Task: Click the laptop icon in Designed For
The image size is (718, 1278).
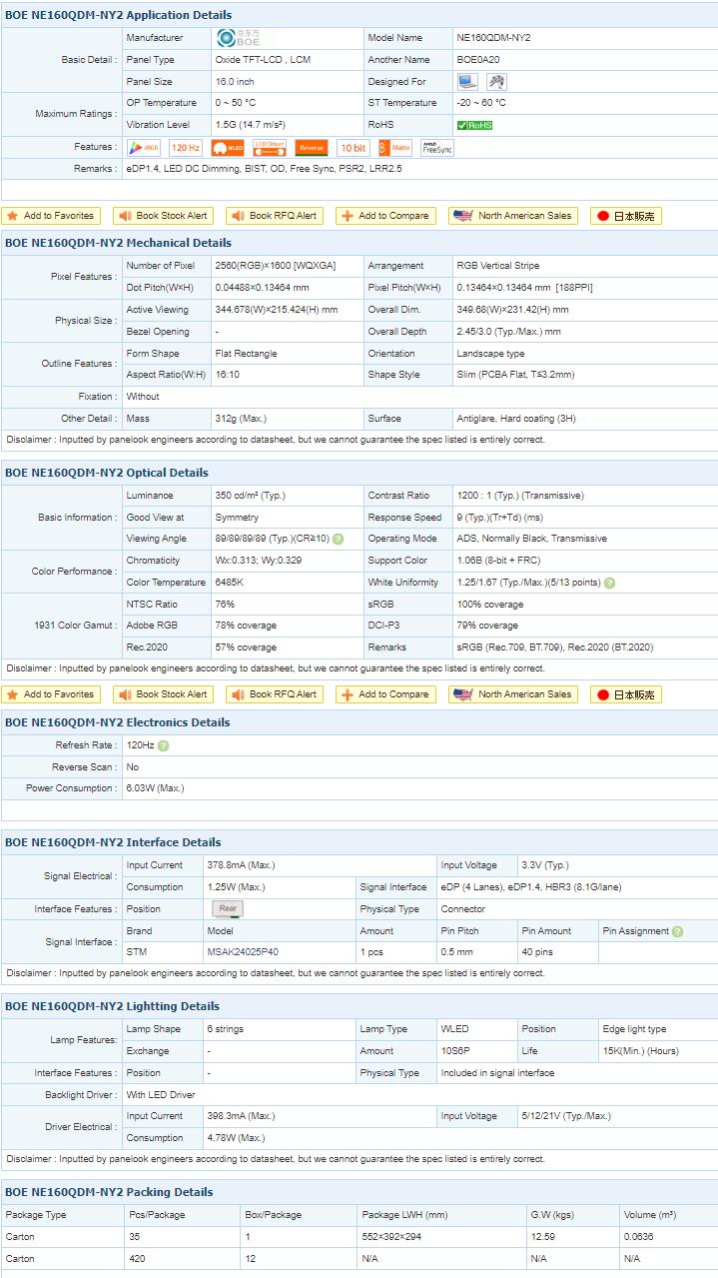Action: [467, 82]
